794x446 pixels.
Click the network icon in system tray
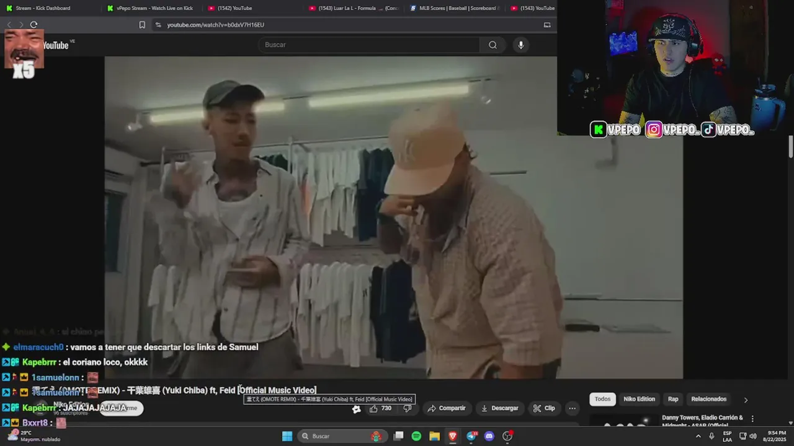pos(743,436)
